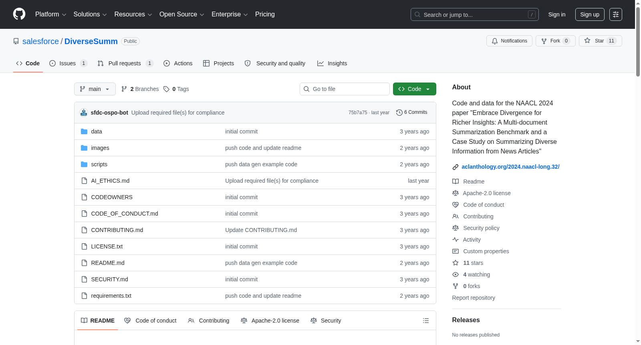
Task: Click the Go to file search field
Action: point(345,89)
